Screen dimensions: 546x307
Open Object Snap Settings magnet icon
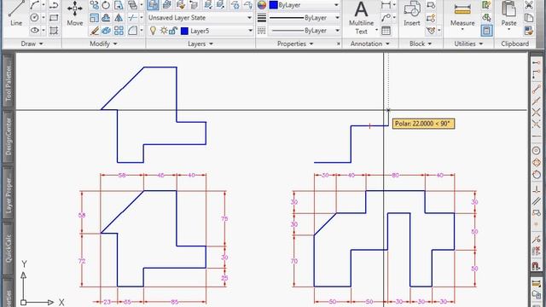pyautogui.click(x=537, y=266)
